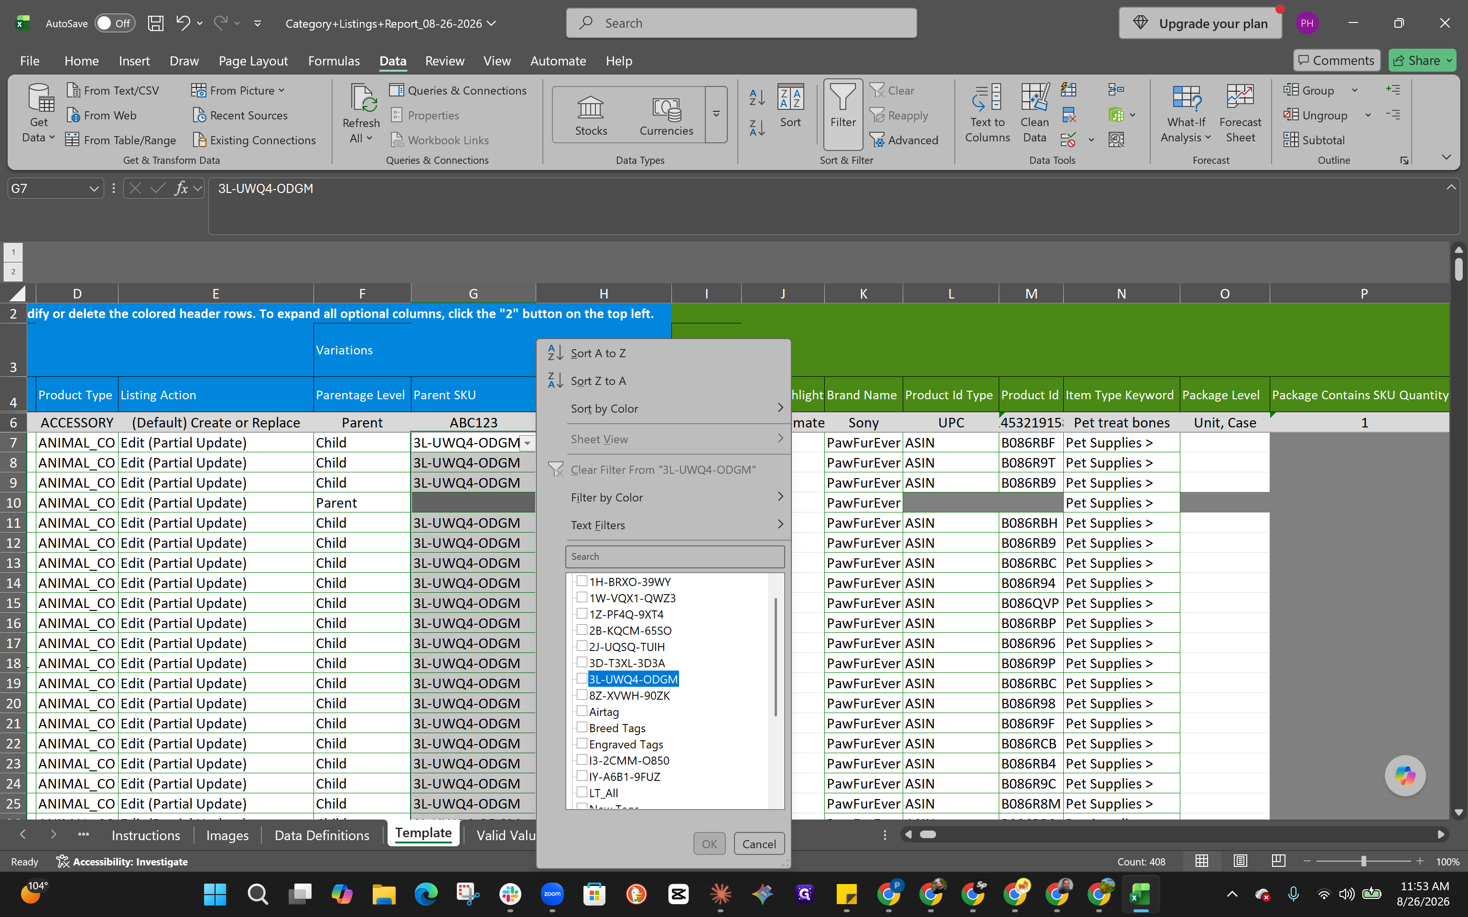Screen dimensions: 1468x917
Task: Open the Review ribbon tab
Action: (x=444, y=61)
